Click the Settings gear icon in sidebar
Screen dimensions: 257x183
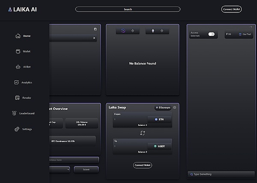[x=17, y=129]
